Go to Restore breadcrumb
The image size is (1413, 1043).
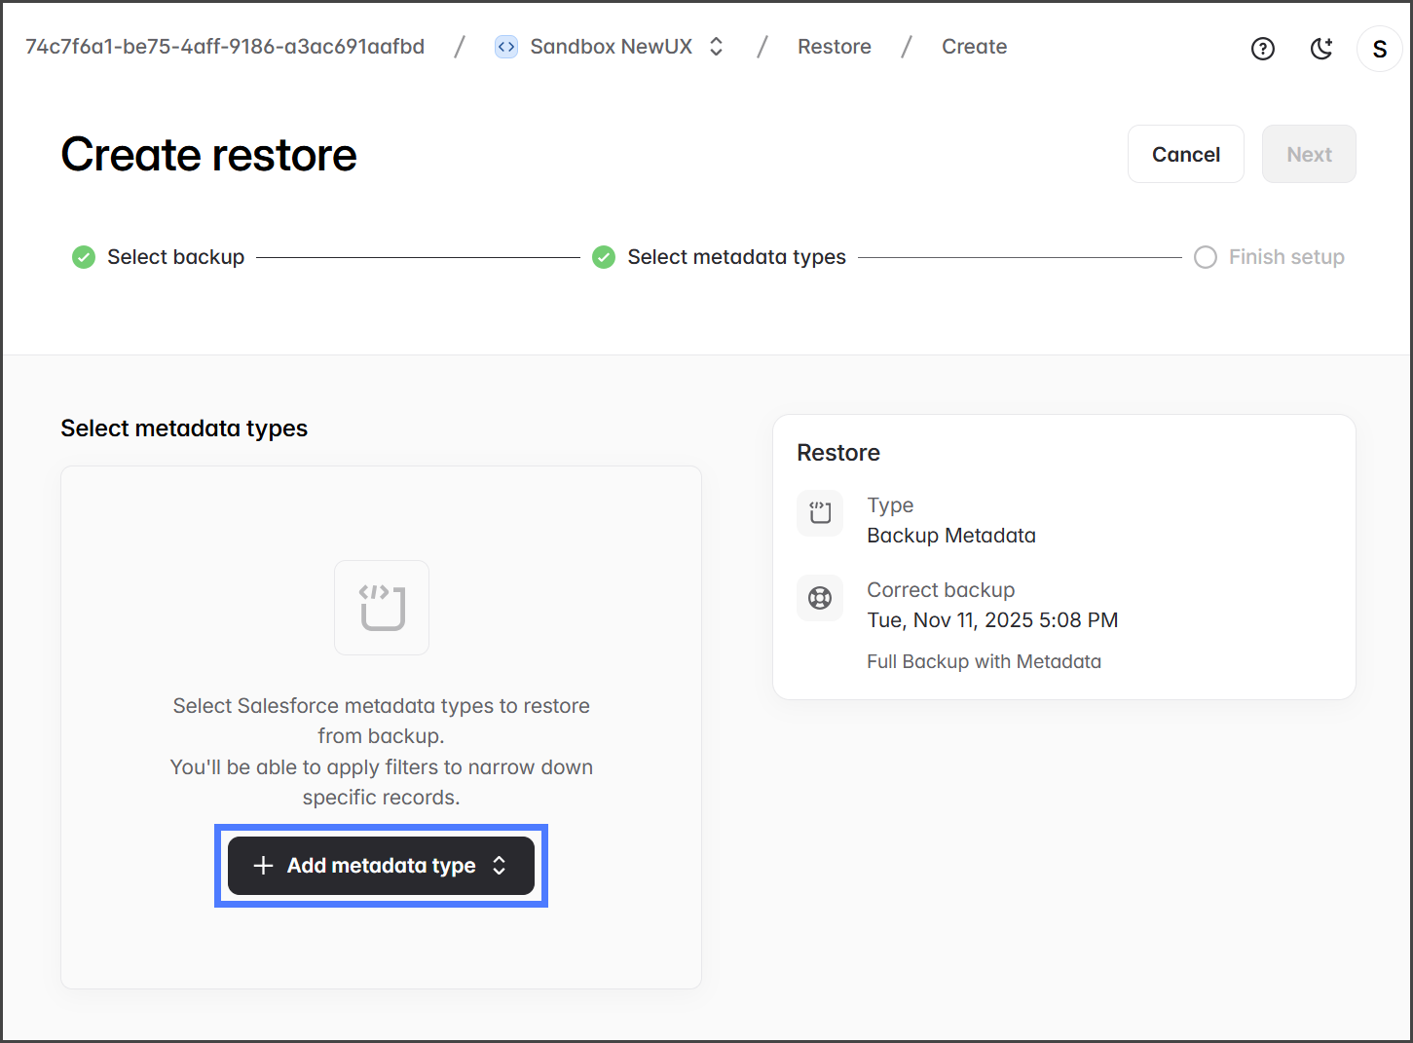(834, 47)
